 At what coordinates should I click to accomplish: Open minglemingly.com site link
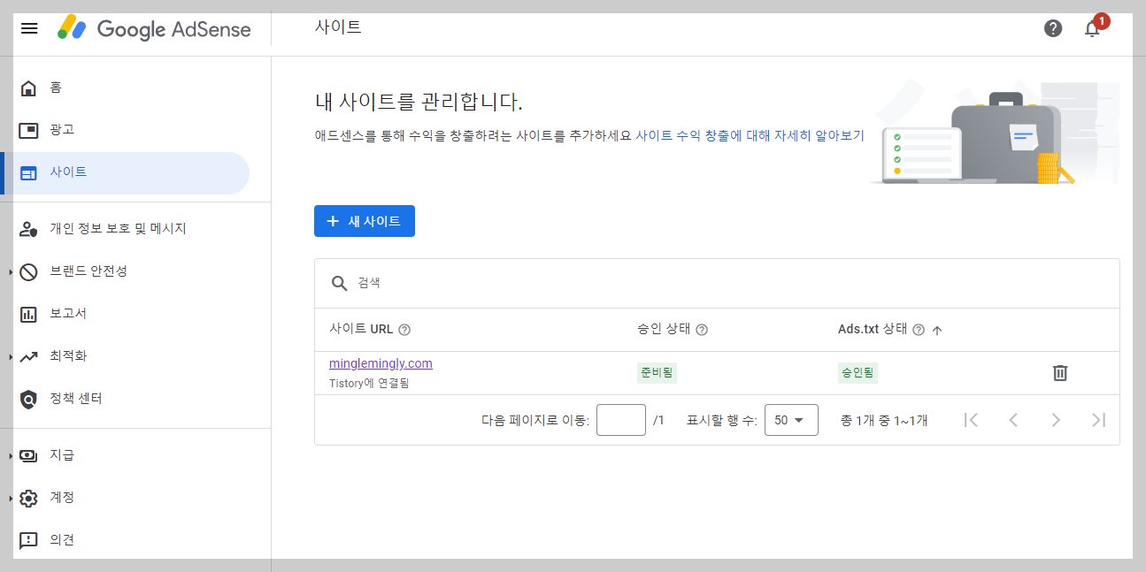coord(381,363)
